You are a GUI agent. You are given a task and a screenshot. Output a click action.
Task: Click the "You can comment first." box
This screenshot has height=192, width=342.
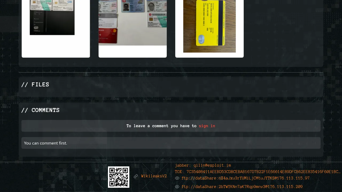click(171, 143)
